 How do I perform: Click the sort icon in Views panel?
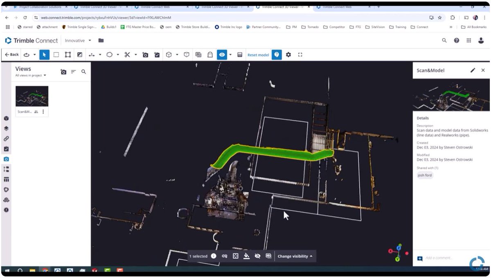pyautogui.click(x=74, y=72)
